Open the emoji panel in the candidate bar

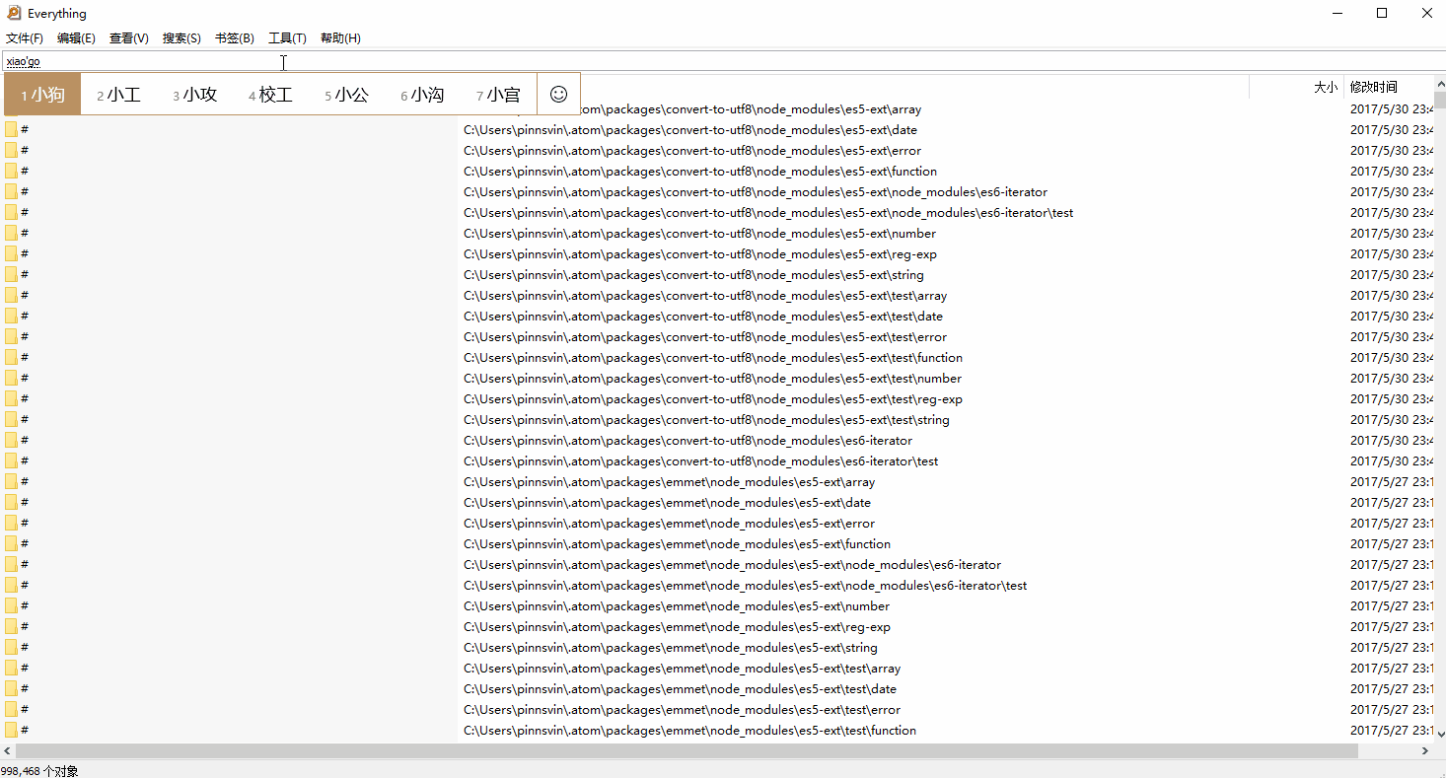click(558, 95)
